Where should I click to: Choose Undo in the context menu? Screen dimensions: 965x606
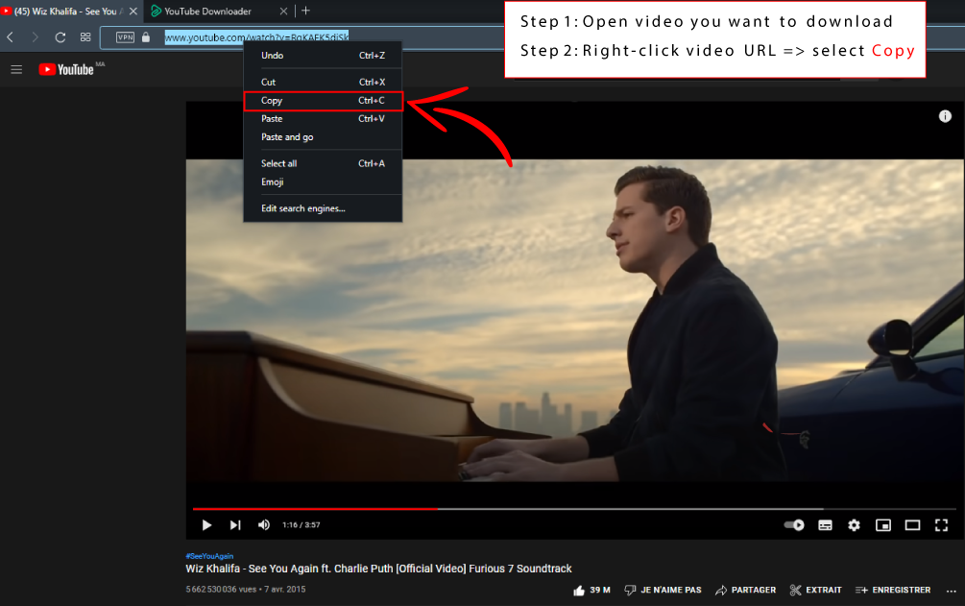[323, 56]
